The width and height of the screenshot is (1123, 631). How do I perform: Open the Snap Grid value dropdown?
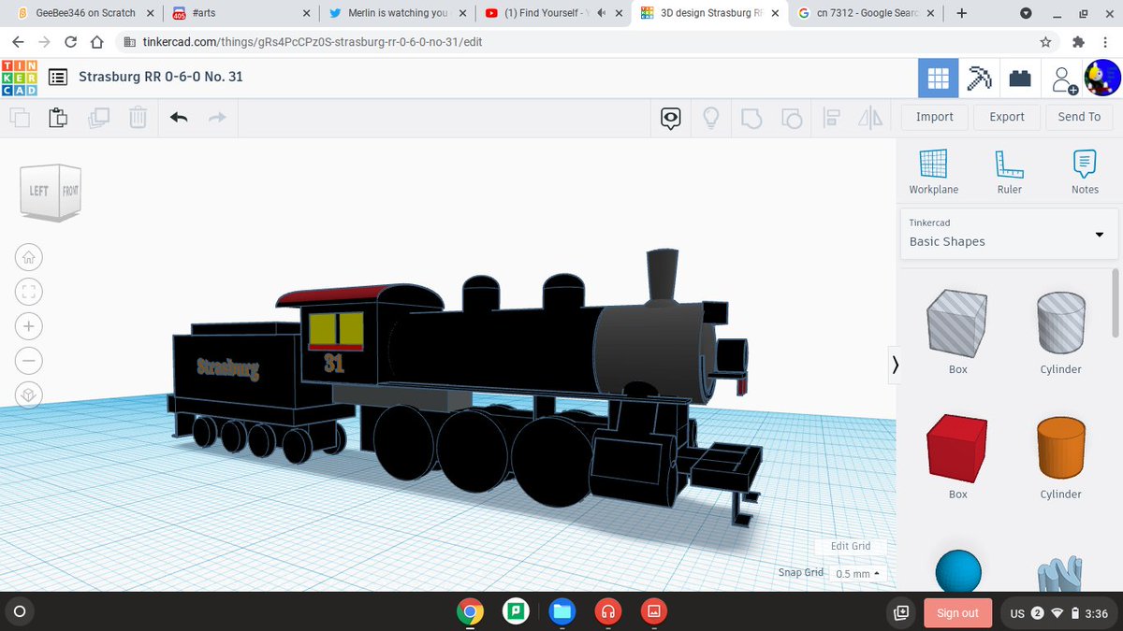pos(854,572)
